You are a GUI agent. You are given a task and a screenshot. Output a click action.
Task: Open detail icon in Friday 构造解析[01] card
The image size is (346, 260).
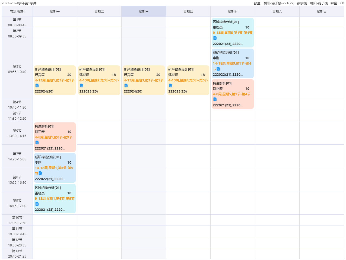215,100
